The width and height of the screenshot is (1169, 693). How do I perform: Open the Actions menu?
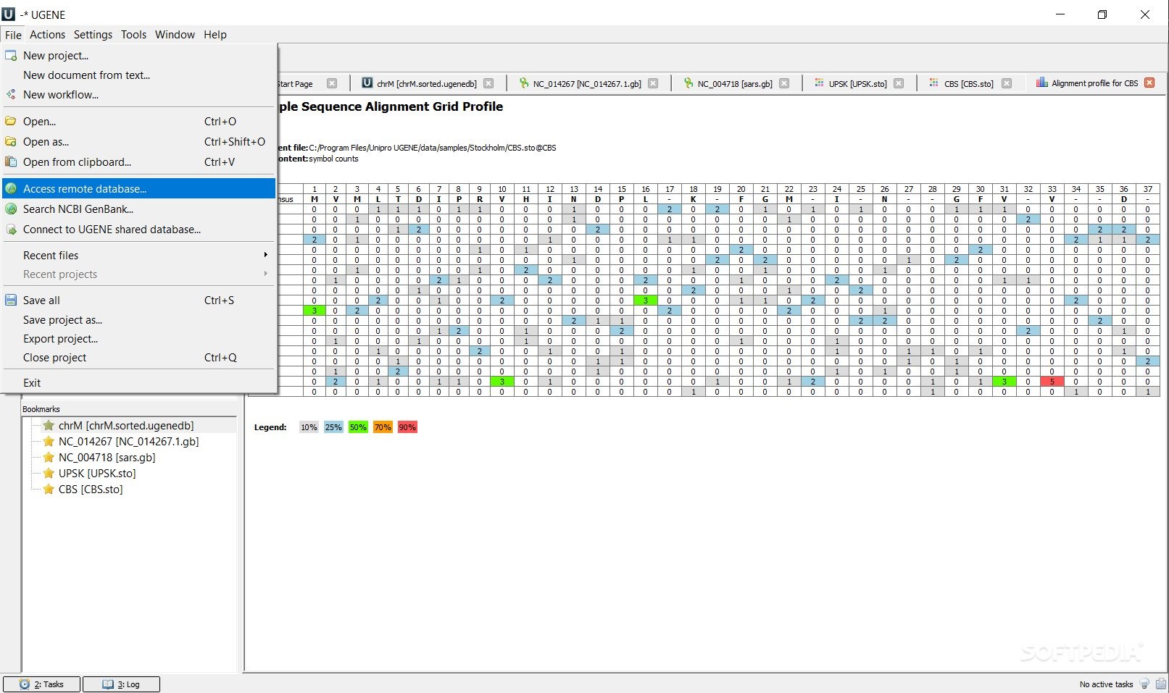(x=47, y=35)
